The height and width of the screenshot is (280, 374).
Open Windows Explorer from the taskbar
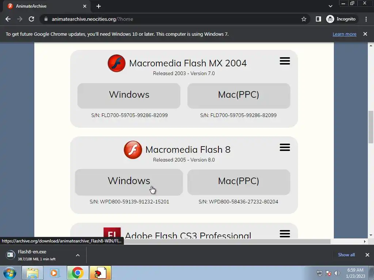33,273
